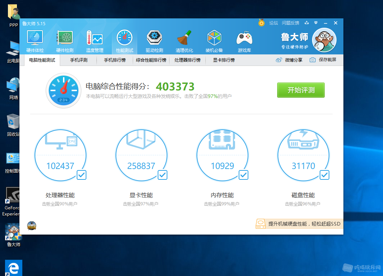Open 装机必备 cube icon
The image size is (383, 276).
pos(214,41)
